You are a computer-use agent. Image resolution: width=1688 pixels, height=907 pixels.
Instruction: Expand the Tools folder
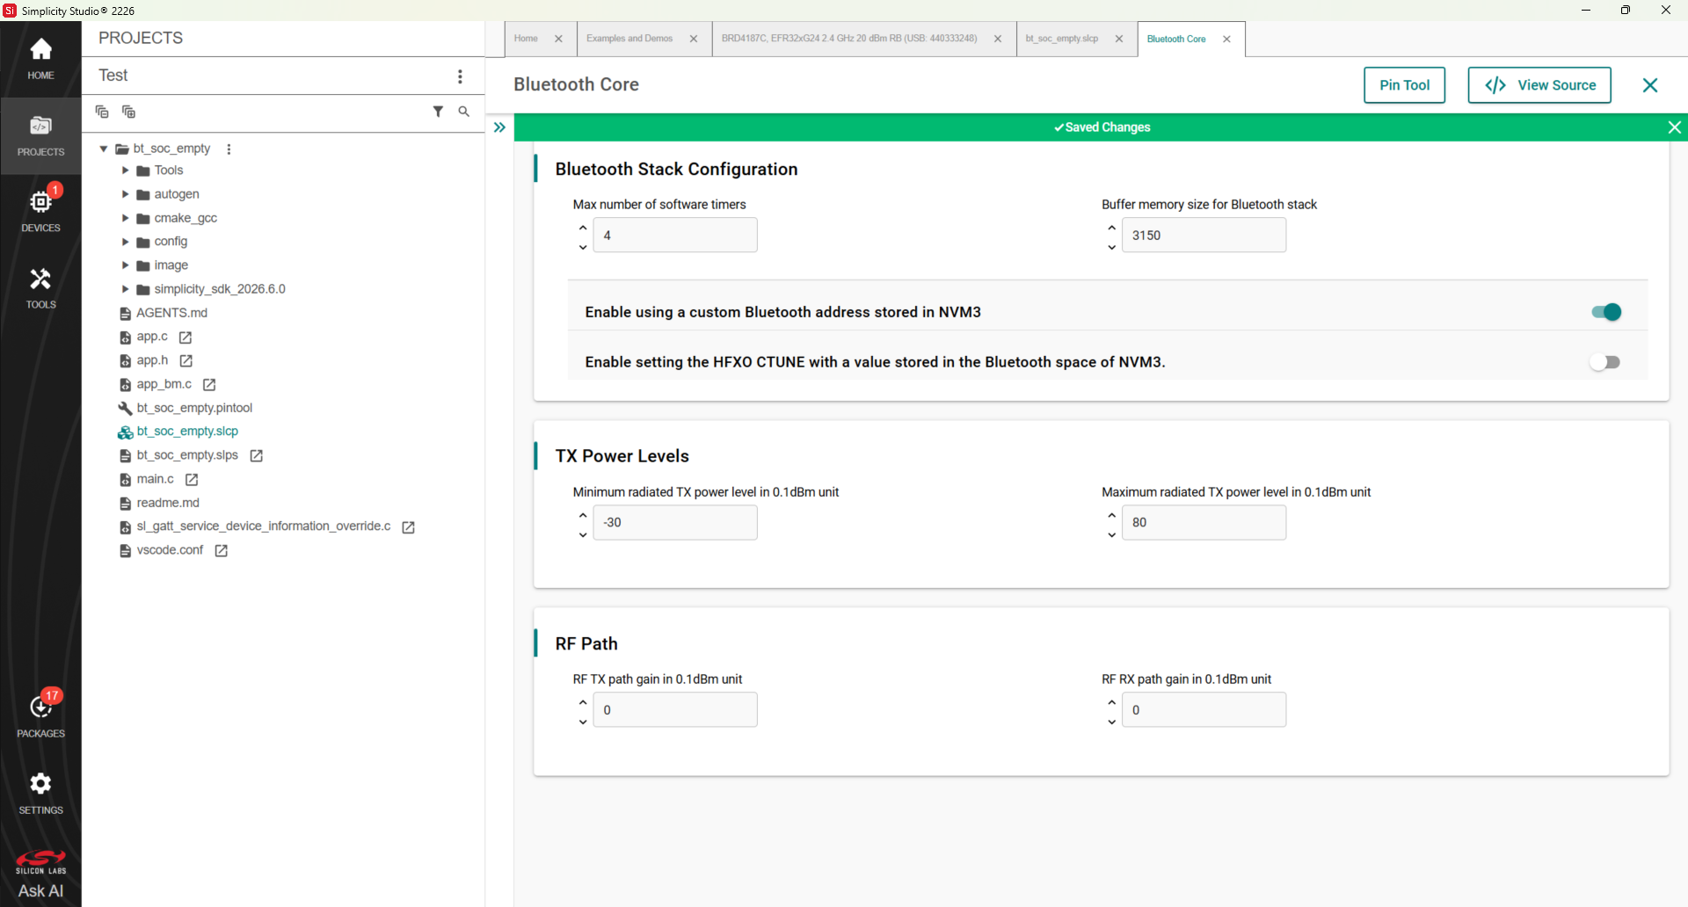(125, 171)
